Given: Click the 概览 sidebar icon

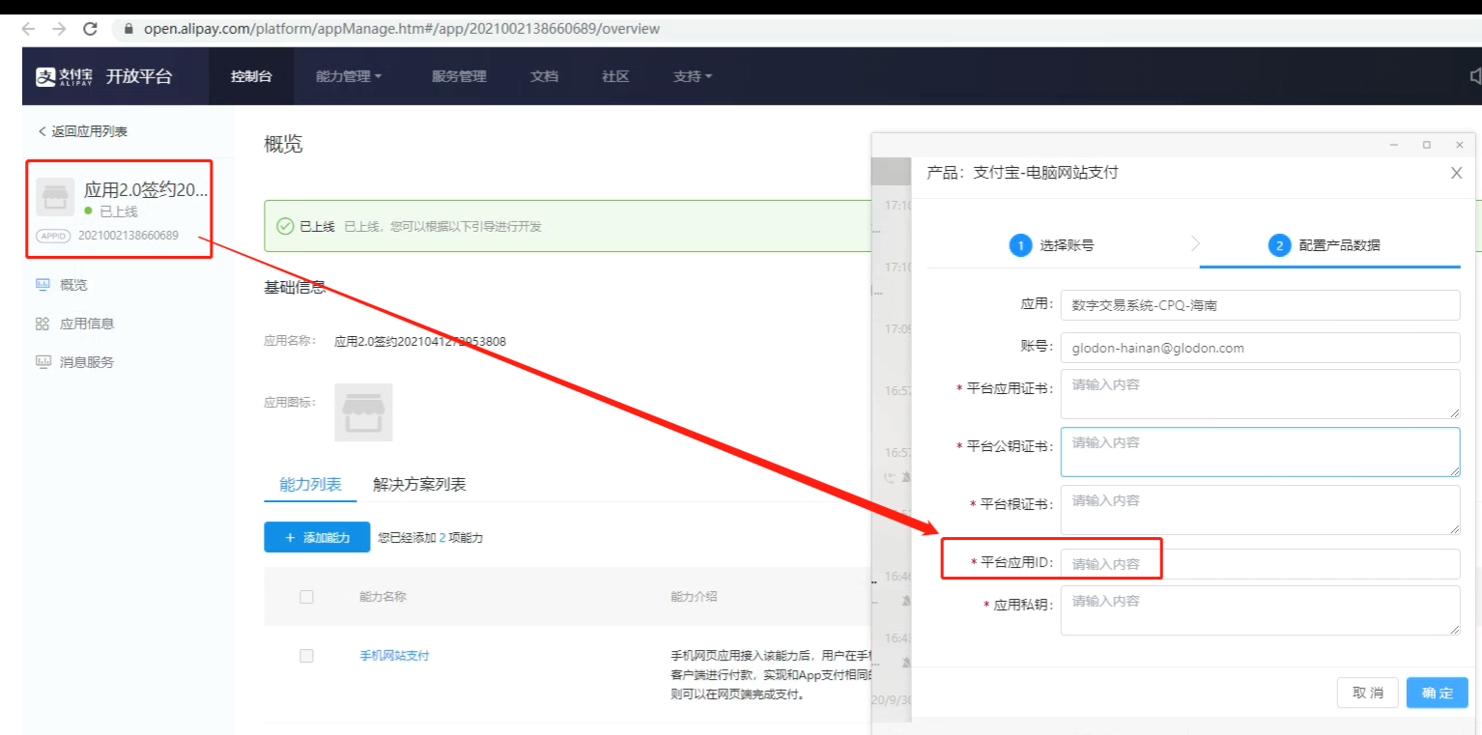Looking at the screenshot, I should point(43,285).
